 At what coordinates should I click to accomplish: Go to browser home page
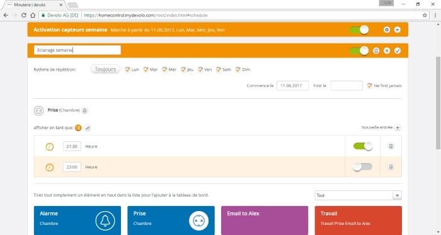[x=33, y=15]
